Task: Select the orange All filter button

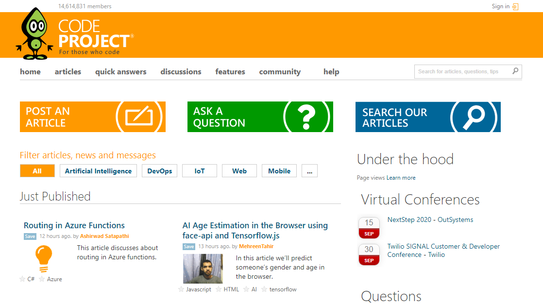Action: point(37,171)
